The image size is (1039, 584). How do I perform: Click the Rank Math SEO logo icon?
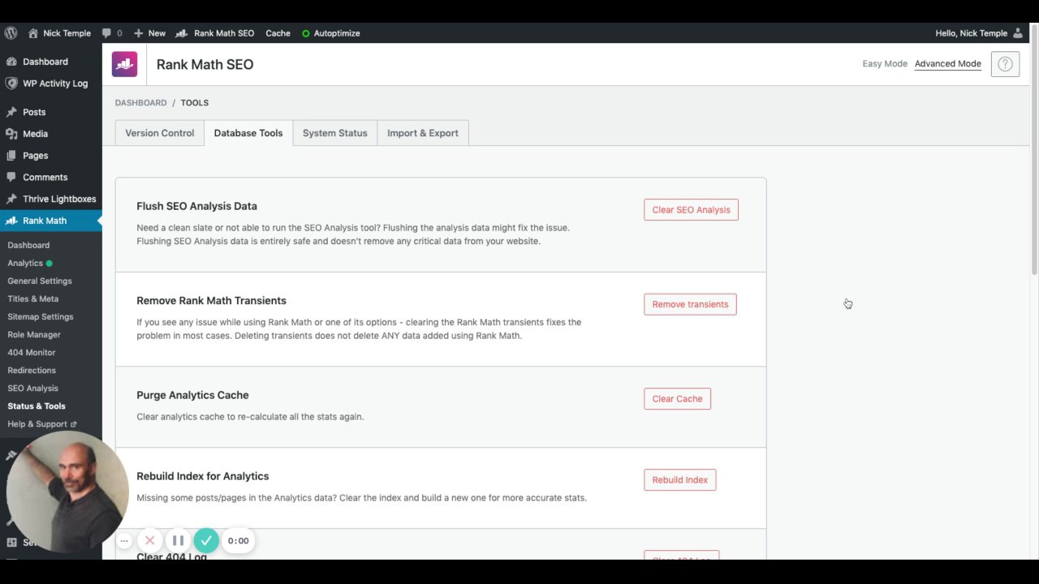pyautogui.click(x=124, y=64)
